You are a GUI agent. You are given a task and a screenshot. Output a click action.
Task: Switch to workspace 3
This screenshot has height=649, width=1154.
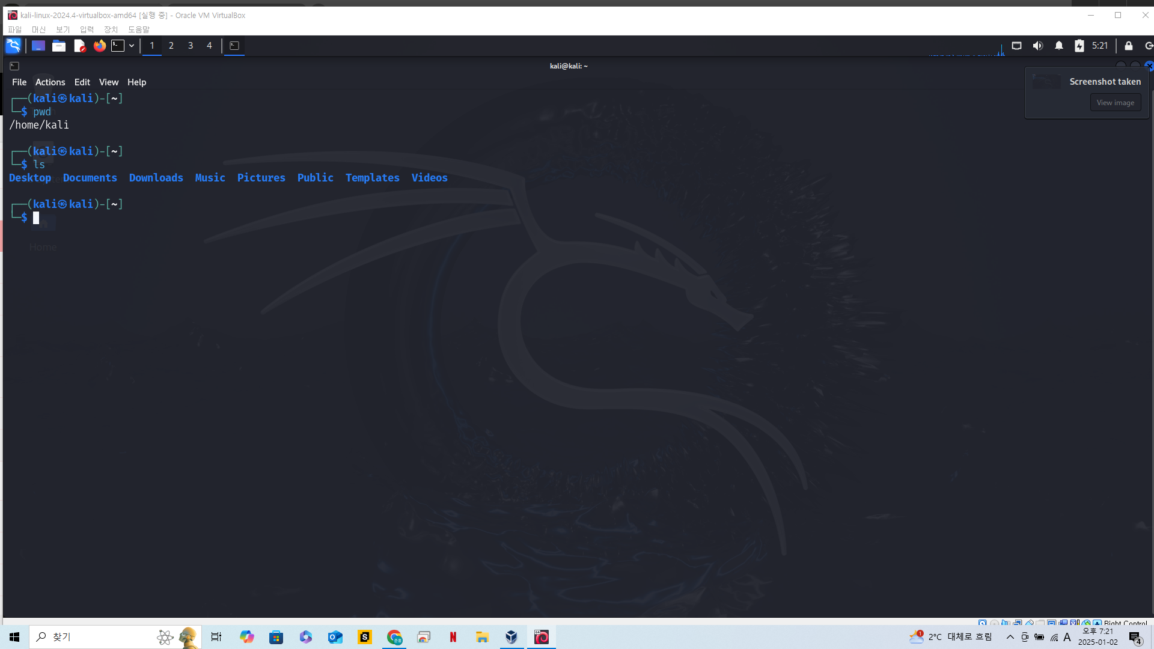point(191,46)
